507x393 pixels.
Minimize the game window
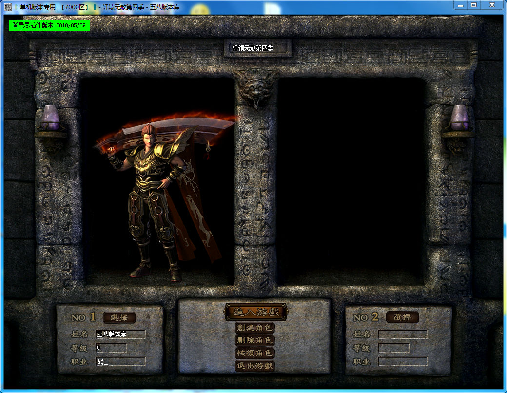point(461,5)
